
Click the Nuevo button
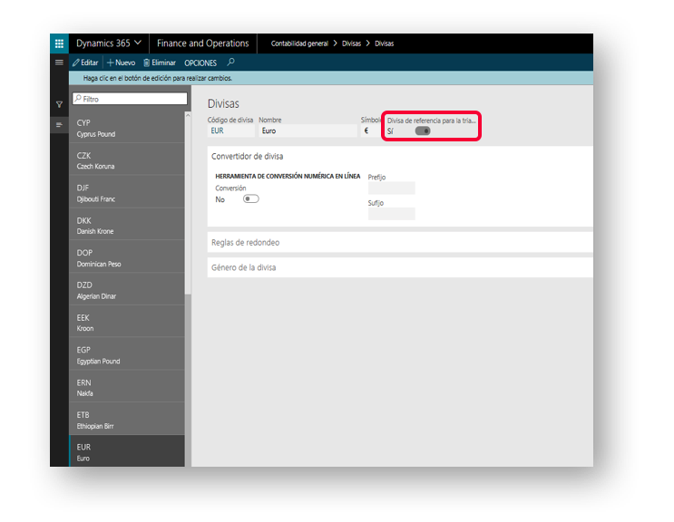point(122,63)
